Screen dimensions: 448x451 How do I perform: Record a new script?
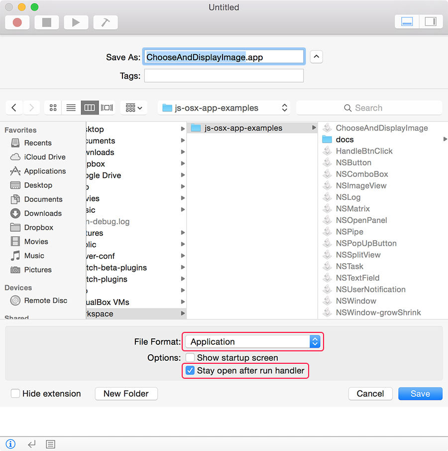[x=17, y=22]
